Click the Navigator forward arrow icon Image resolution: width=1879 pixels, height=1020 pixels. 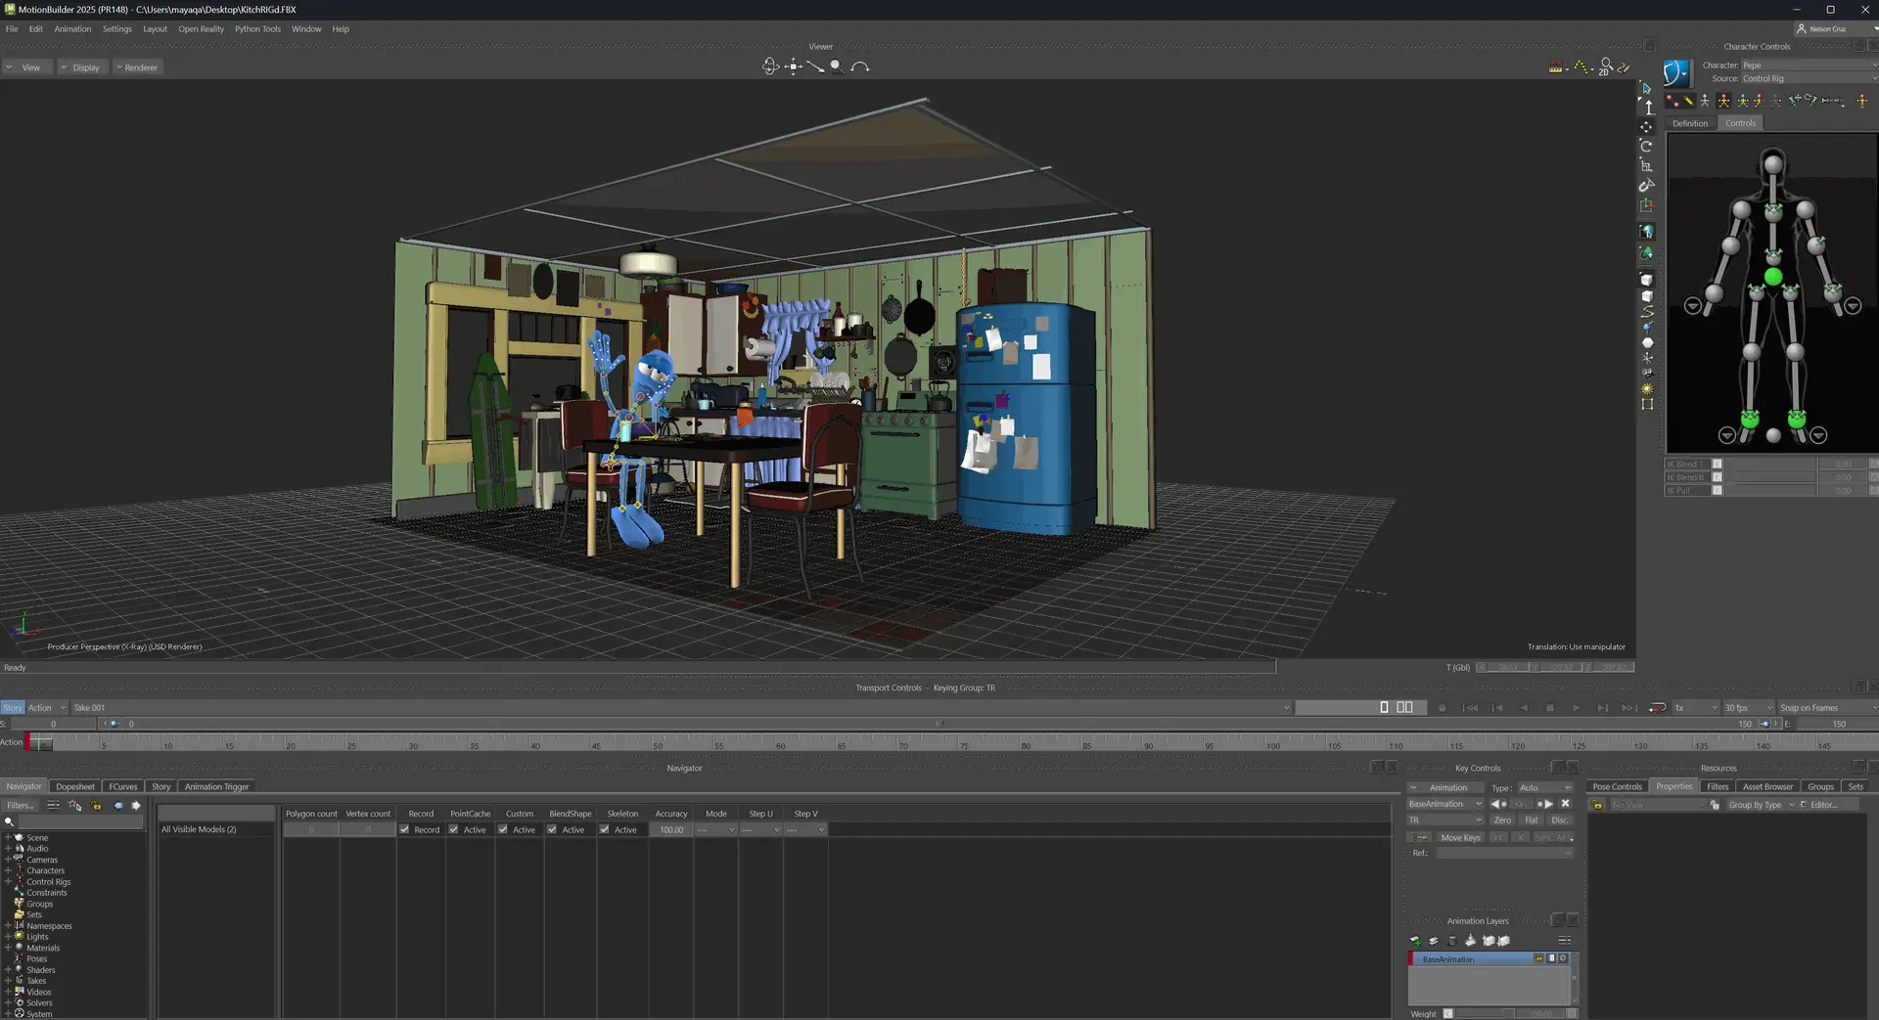click(x=136, y=806)
